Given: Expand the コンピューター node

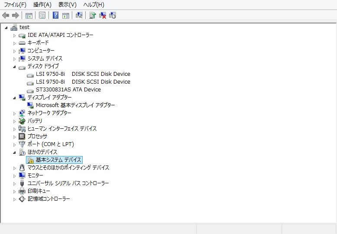Looking at the screenshot, I should 14,51.
